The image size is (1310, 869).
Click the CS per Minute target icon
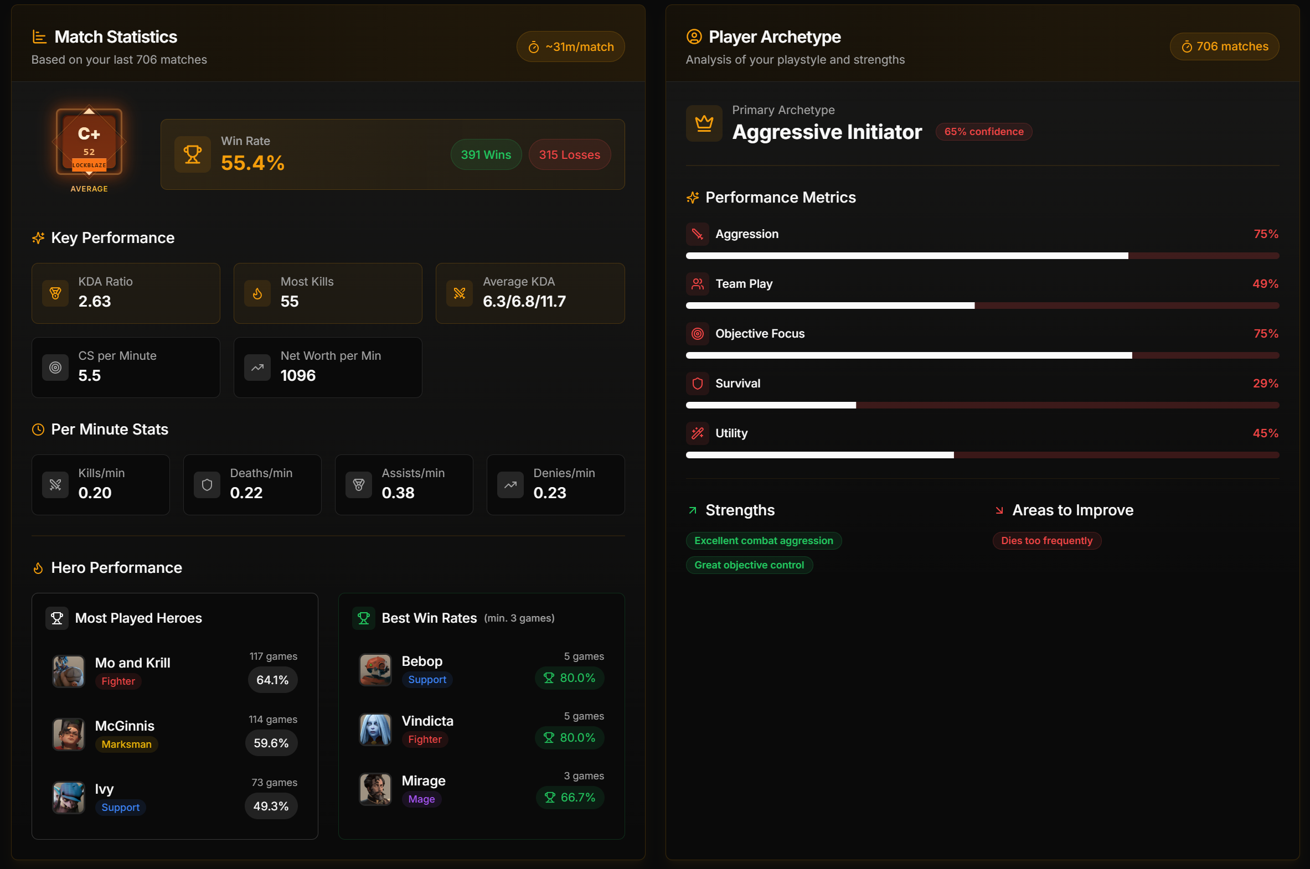pos(55,368)
